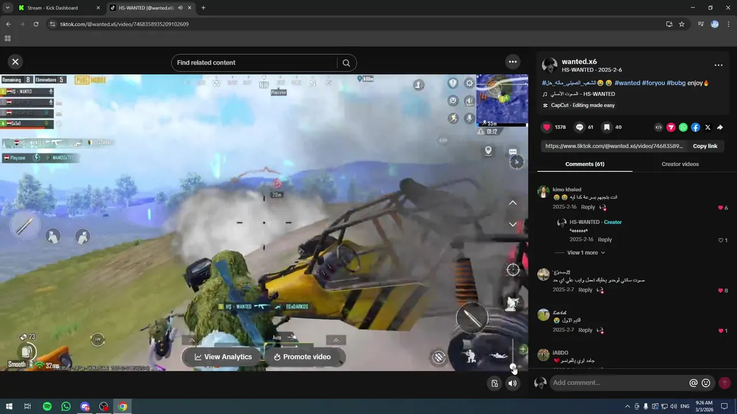Image resolution: width=737 pixels, height=414 pixels.
Task: Click the search magnifier icon
Action: pos(346,63)
